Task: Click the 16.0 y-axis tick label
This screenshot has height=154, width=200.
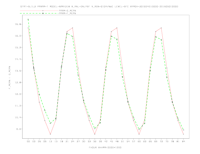Action: click(17, 36)
